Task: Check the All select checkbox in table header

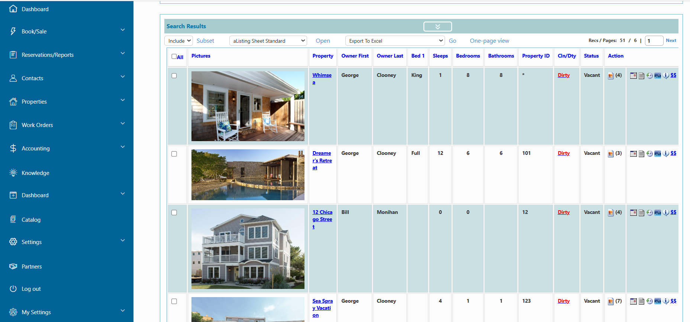Action: (x=174, y=56)
